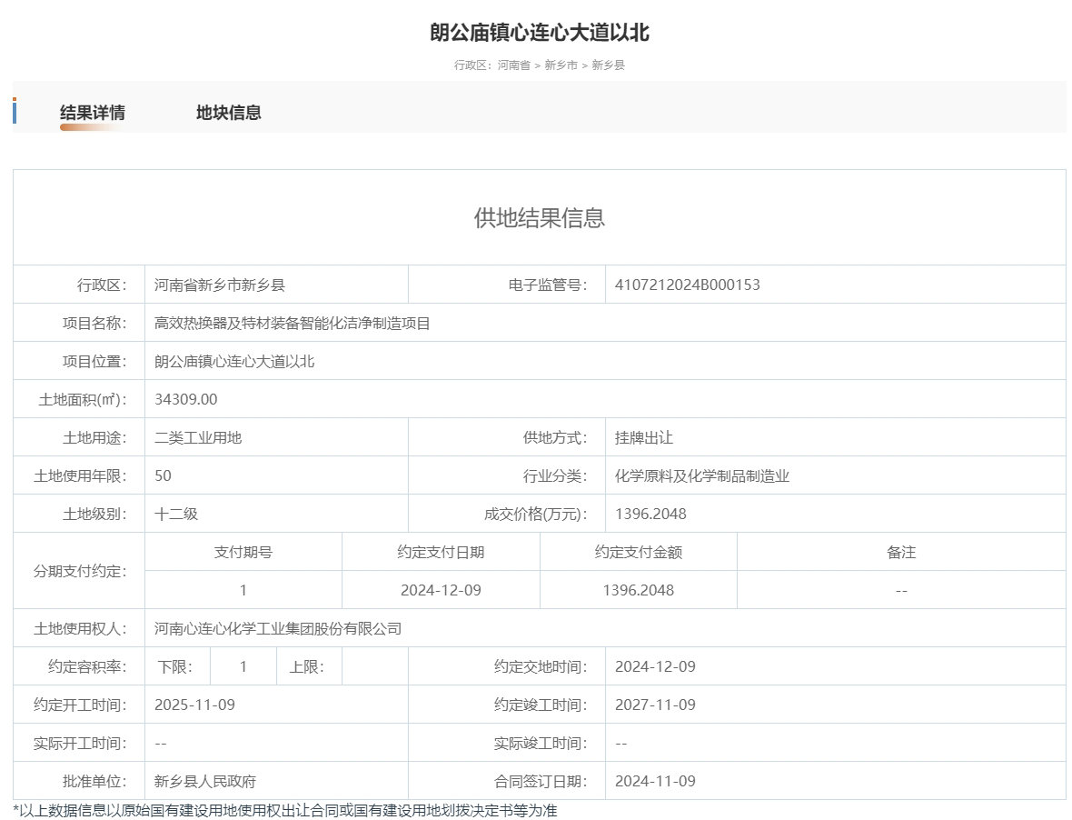The image size is (1072, 820).
Task: Switch to the 结果详情 tab
Action: point(93,112)
